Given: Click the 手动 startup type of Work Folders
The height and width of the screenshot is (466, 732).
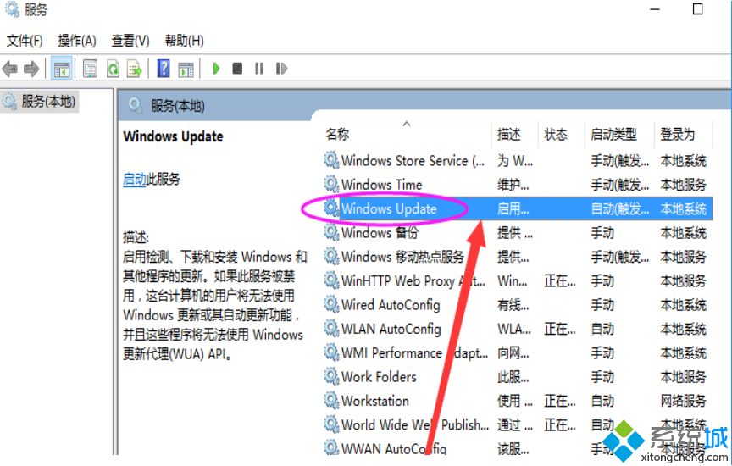Looking at the screenshot, I should 602,377.
